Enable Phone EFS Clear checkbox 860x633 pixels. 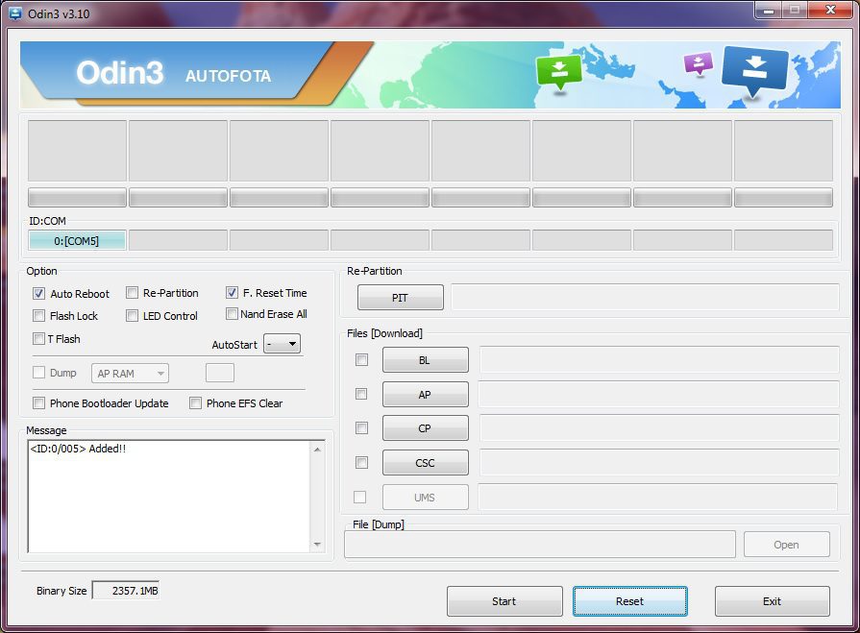click(x=196, y=403)
